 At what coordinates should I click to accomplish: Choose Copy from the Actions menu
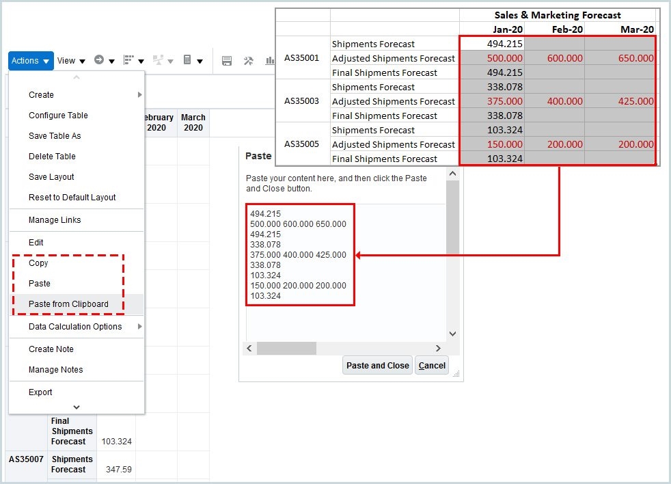pyautogui.click(x=38, y=263)
